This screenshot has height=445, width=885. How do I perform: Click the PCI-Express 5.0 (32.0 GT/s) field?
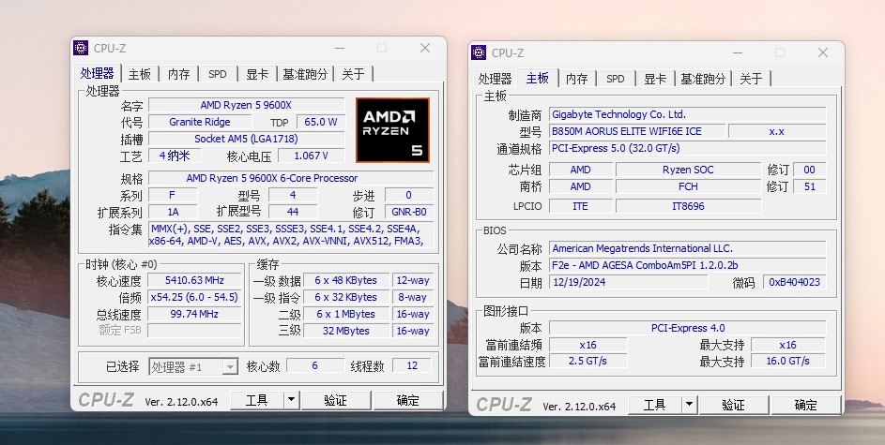pos(688,148)
